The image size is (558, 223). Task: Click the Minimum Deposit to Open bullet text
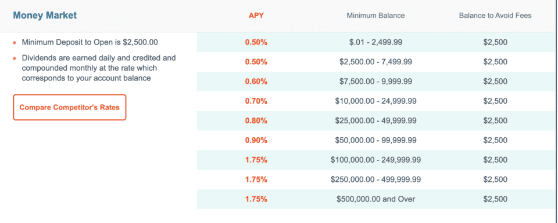pos(90,42)
